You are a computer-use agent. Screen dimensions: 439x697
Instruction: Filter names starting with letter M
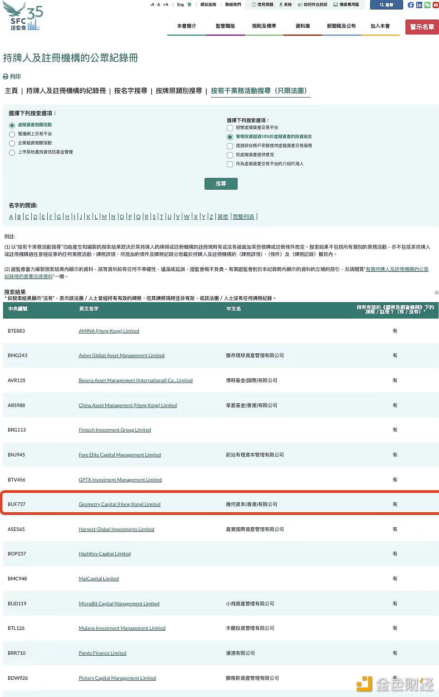tap(104, 217)
